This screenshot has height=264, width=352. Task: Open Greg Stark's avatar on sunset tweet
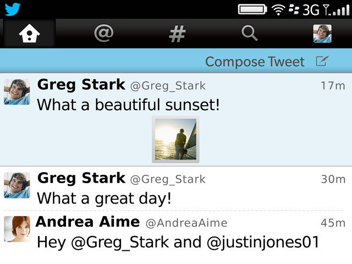pyautogui.click(x=17, y=91)
